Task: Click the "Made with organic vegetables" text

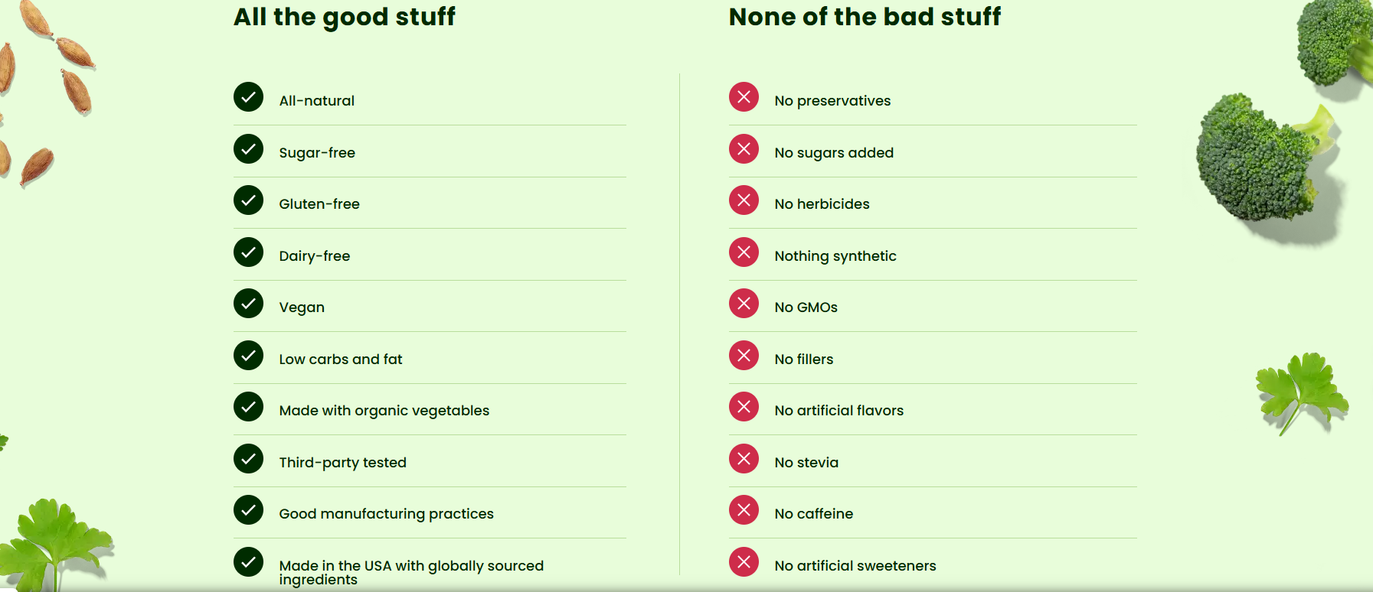Action: click(x=384, y=411)
